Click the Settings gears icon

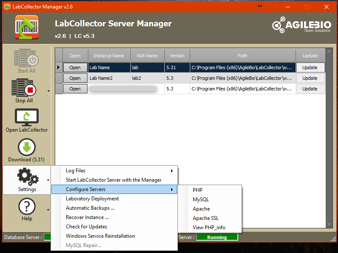point(28,177)
